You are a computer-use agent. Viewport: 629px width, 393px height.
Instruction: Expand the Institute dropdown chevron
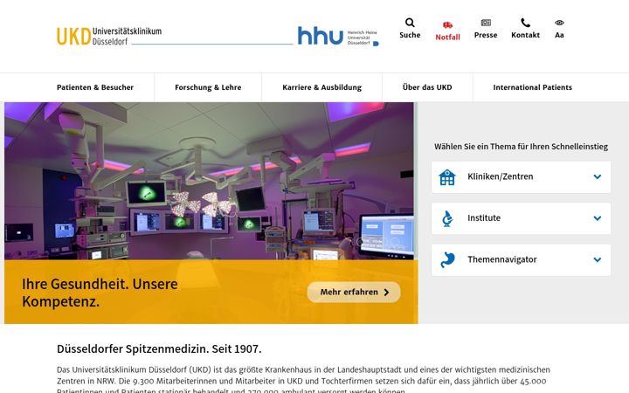point(598,218)
